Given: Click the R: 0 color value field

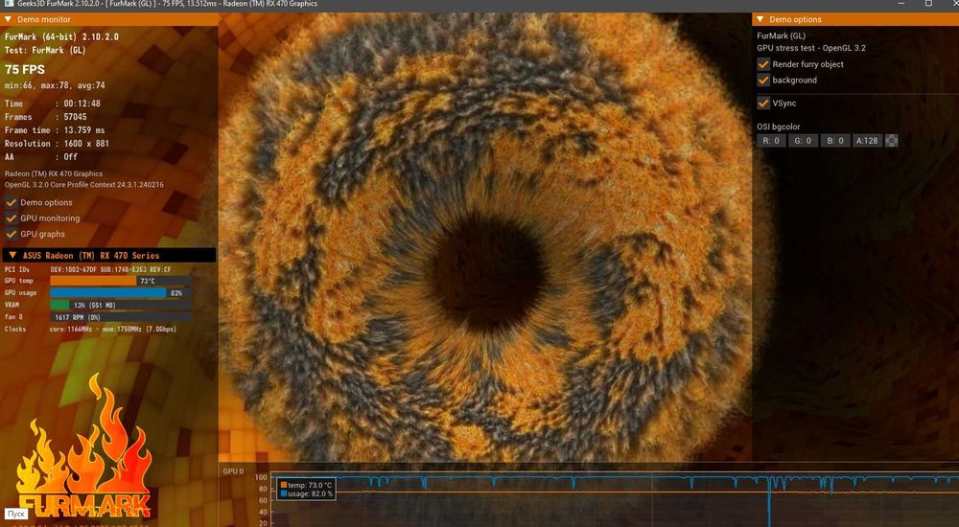Looking at the screenshot, I should click(771, 141).
